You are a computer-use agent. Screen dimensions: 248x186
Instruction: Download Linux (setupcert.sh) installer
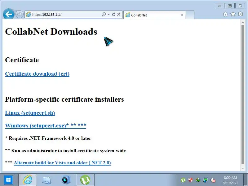[30, 113]
